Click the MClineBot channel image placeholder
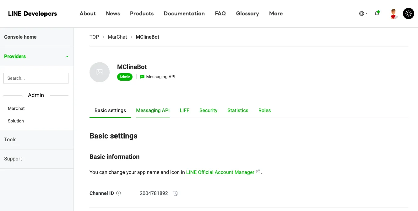 point(100,72)
